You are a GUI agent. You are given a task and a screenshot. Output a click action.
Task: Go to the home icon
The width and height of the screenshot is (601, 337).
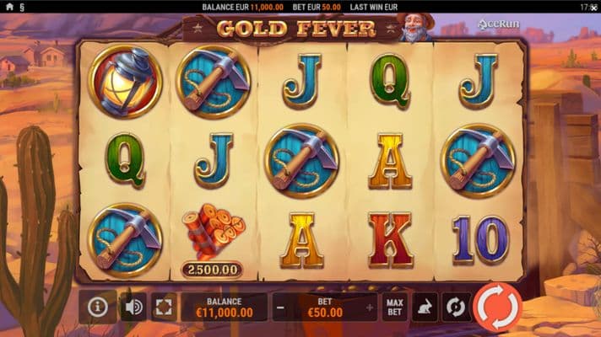[x=9, y=7]
